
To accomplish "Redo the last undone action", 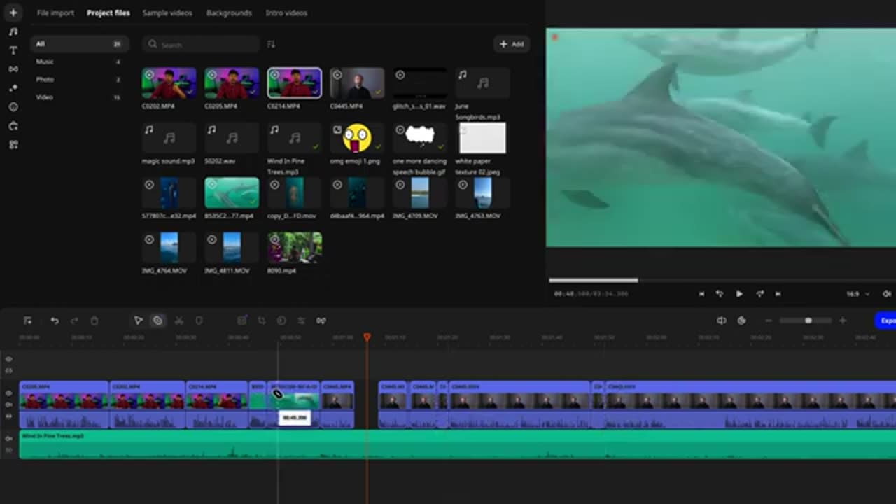I will (x=74, y=321).
